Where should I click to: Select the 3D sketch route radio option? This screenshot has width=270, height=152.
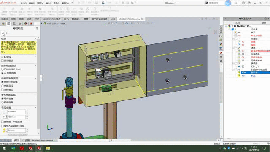3,73
